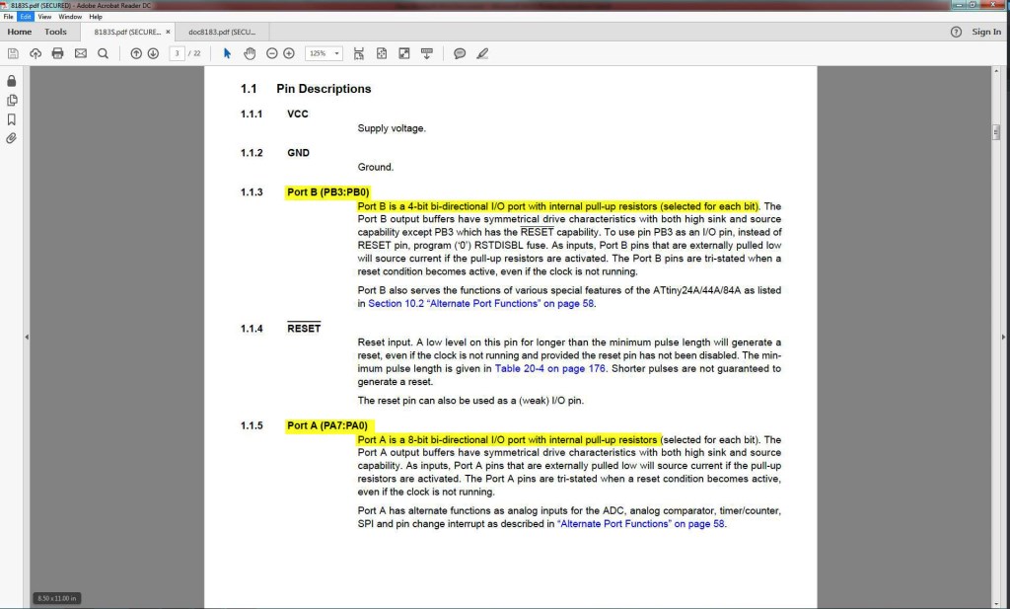Select the 8183S.pdf document tab
The image size is (1010, 609).
pos(127,32)
